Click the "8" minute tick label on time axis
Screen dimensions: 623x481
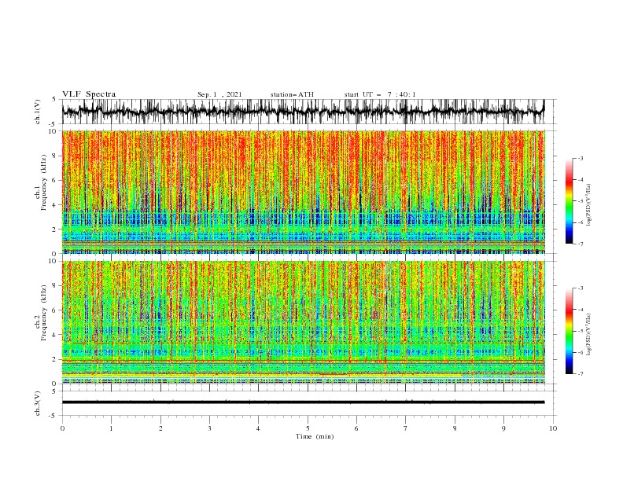coord(455,428)
